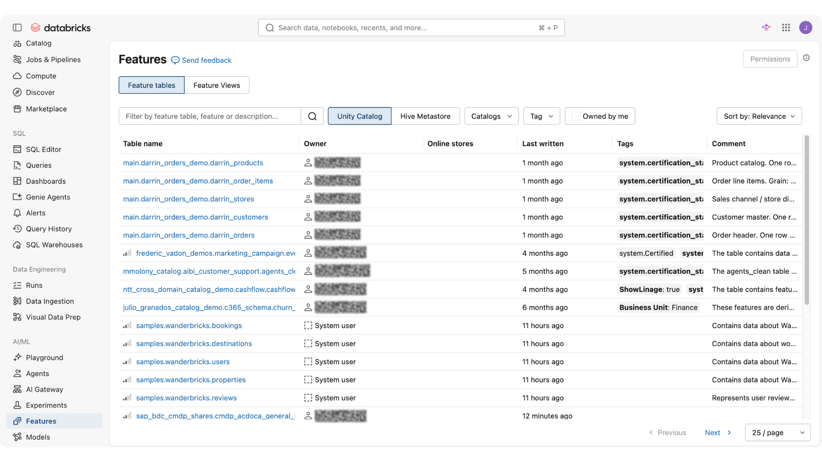Open samples.wanderbricks.bookings table link
Viewport: 822px width, 462px height.
point(189,326)
